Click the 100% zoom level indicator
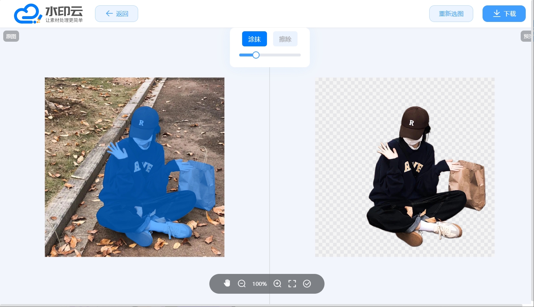The image size is (534, 307). [259, 284]
